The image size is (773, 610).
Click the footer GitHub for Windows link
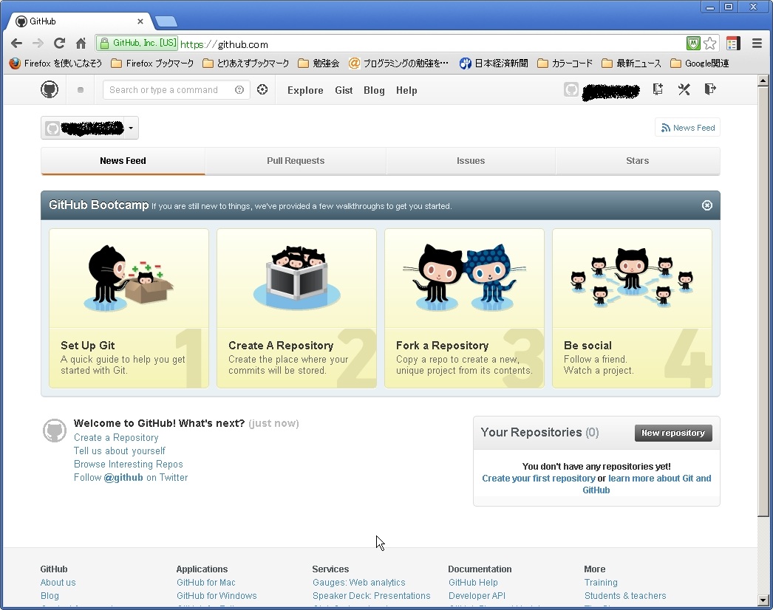[217, 596]
